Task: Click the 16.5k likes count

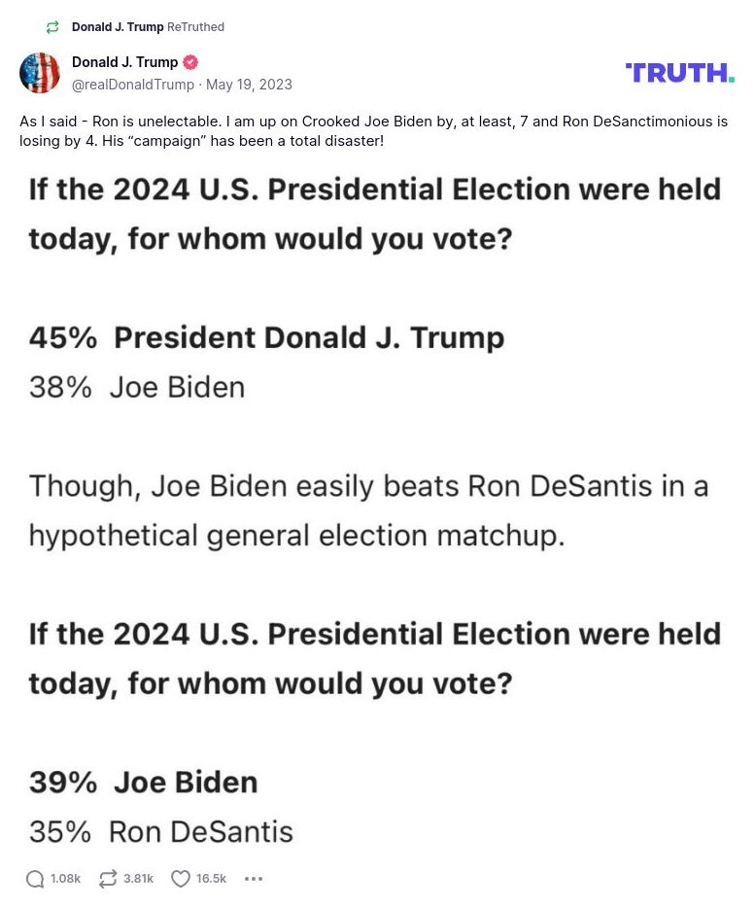Action: coord(210,879)
